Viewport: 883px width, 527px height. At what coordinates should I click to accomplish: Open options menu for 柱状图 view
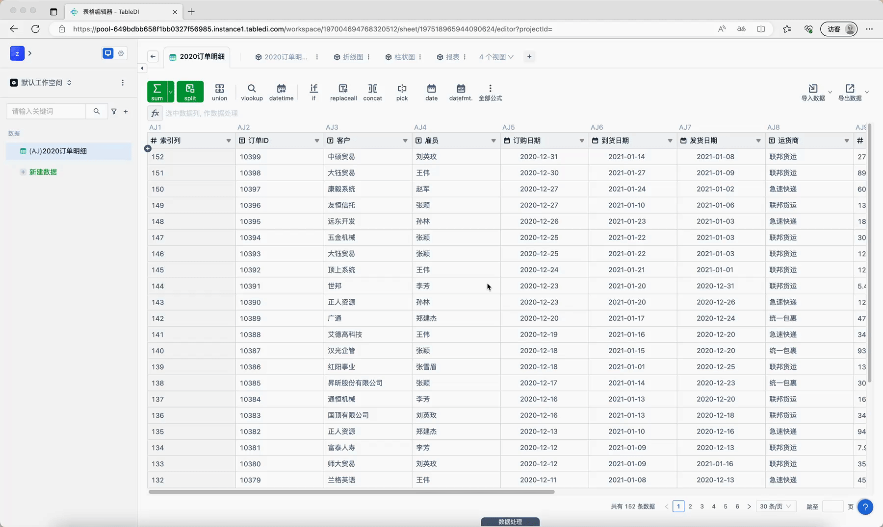(x=420, y=57)
